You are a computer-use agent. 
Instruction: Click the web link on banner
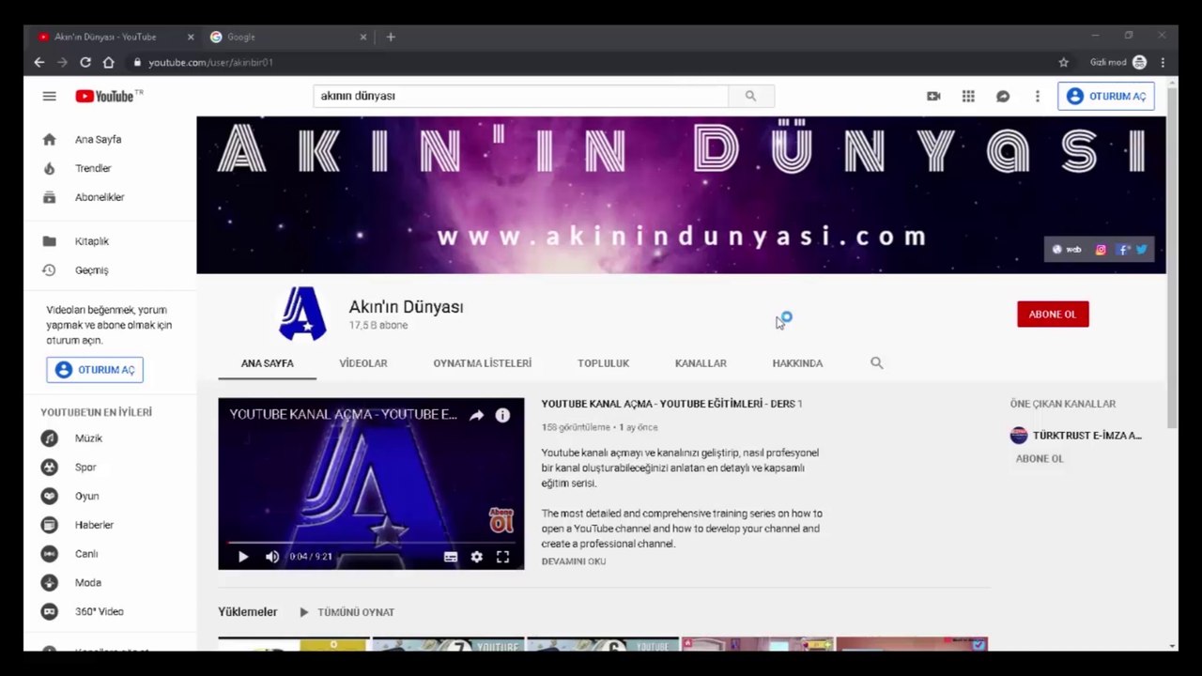click(1067, 250)
